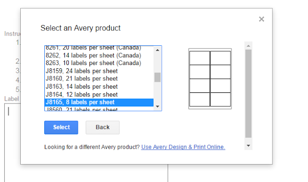The image size is (308, 182).
Task: Select J8163, 14 labels per sheet
Action: pyautogui.click(x=99, y=87)
